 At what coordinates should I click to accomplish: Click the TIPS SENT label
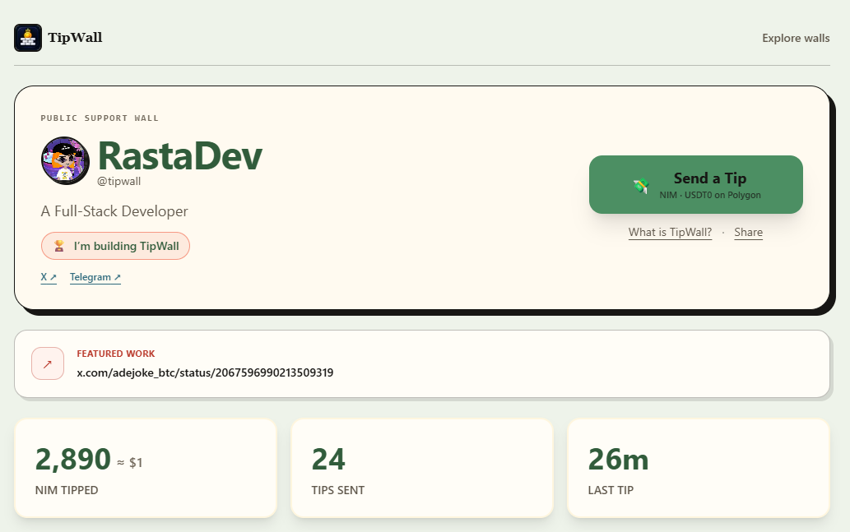tap(337, 490)
